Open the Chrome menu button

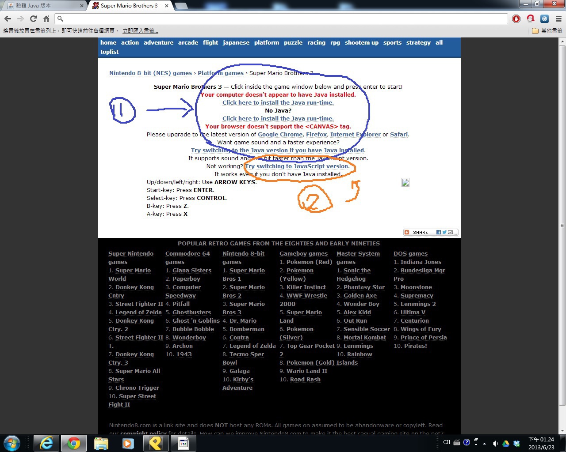tap(558, 19)
